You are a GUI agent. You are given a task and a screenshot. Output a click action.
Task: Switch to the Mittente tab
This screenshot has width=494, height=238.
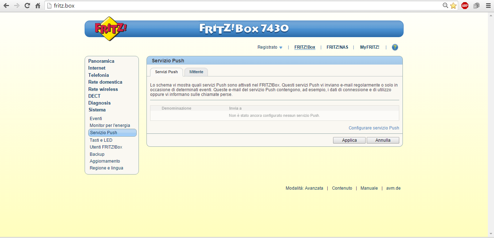196,72
